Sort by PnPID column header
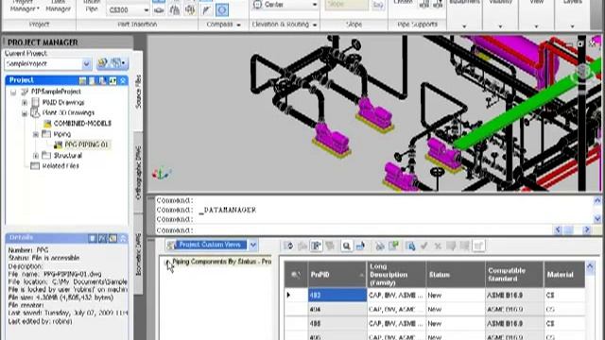The height and width of the screenshot is (340, 605). click(x=337, y=275)
